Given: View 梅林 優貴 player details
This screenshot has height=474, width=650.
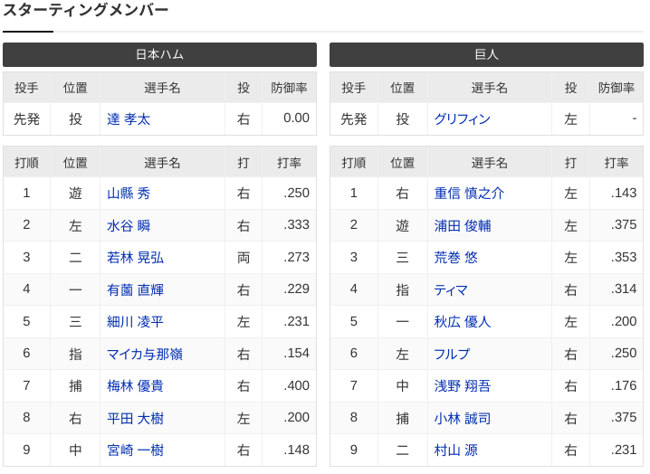Looking at the screenshot, I should [135, 386].
